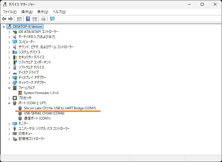This screenshot has width=222, height=162.
Task: Collapse the ファームウェア tree node
Action: coord(9,88)
